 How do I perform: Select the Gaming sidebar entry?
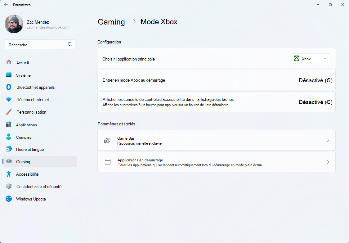(40, 162)
